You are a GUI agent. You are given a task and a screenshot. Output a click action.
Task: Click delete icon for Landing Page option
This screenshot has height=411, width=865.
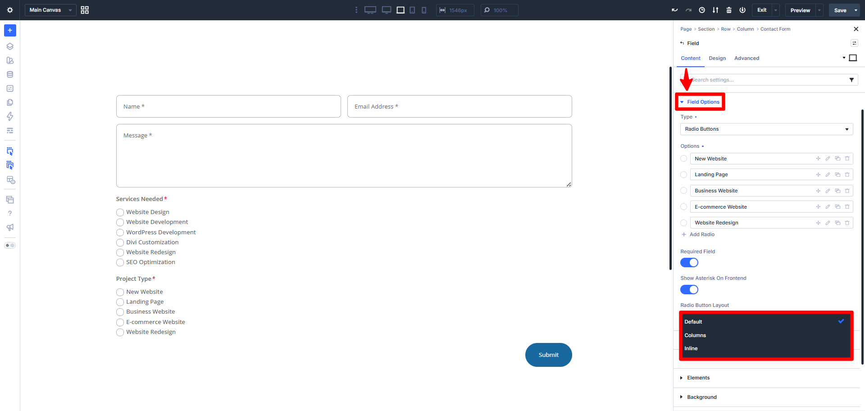click(847, 174)
